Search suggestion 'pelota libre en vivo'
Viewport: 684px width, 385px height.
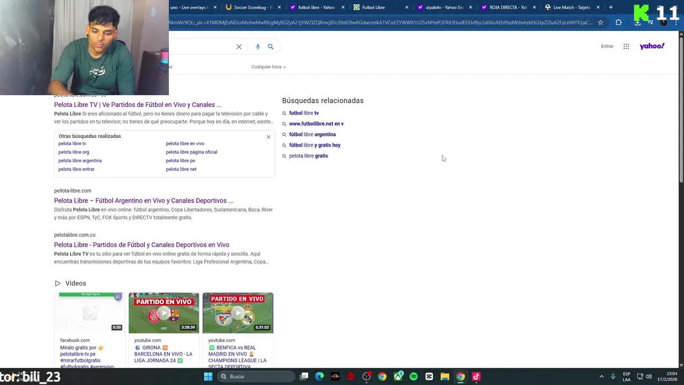coord(185,143)
